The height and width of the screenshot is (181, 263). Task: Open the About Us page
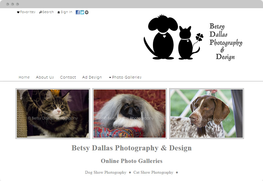(x=45, y=77)
